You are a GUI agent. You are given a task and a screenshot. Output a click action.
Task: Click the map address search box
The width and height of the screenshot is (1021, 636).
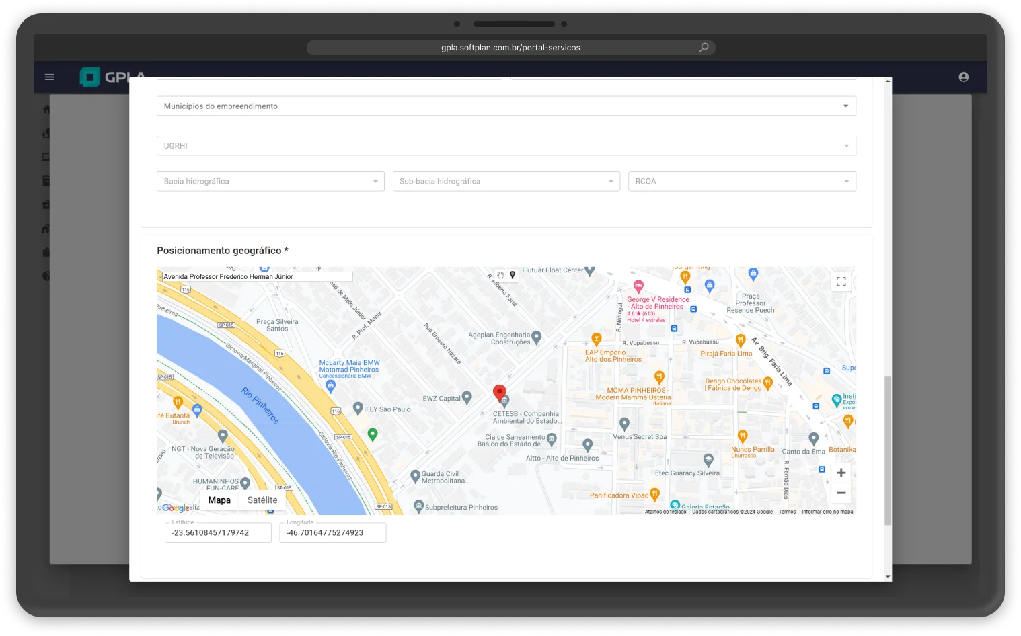click(x=257, y=276)
